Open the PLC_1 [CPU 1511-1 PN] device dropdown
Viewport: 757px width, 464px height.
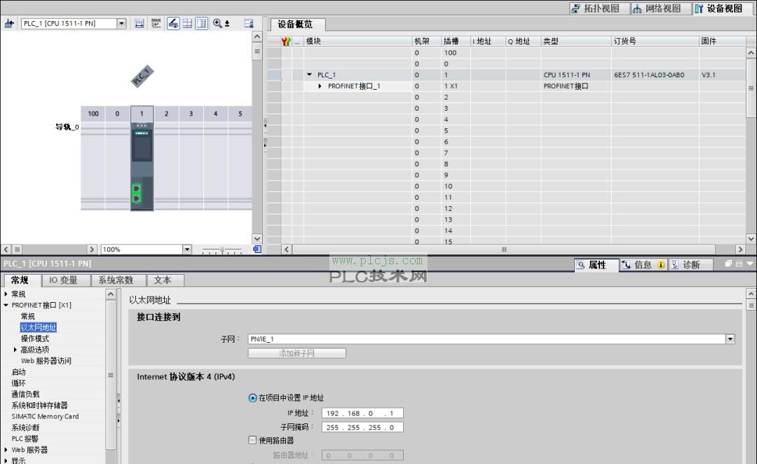point(123,23)
